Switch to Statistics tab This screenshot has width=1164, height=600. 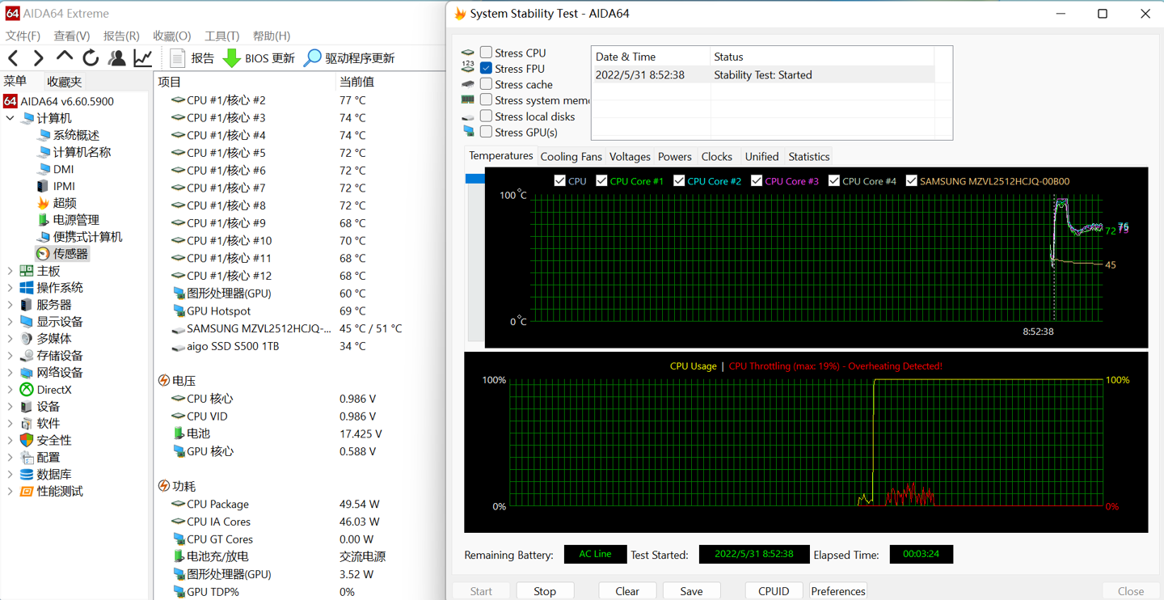tap(809, 157)
